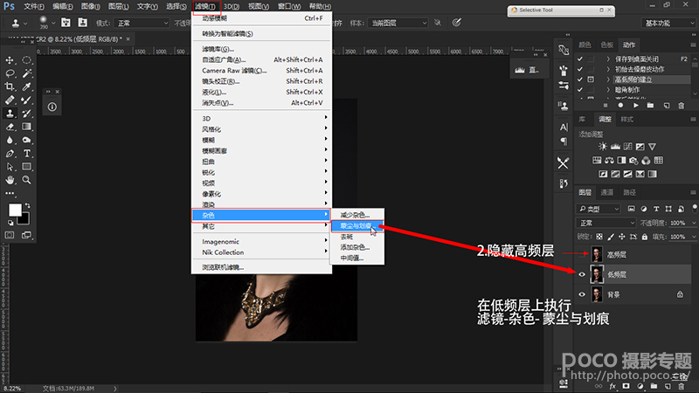Select the Clone Stamp tool
Image resolution: width=699 pixels, height=393 pixels.
click(x=10, y=113)
